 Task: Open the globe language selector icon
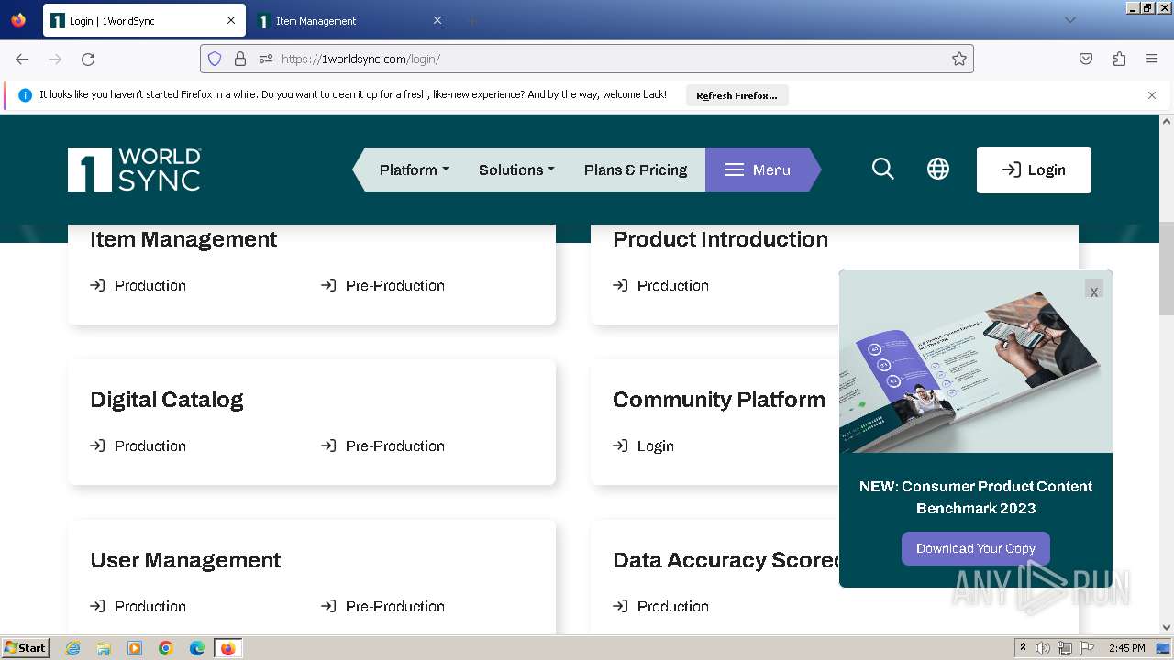point(938,170)
